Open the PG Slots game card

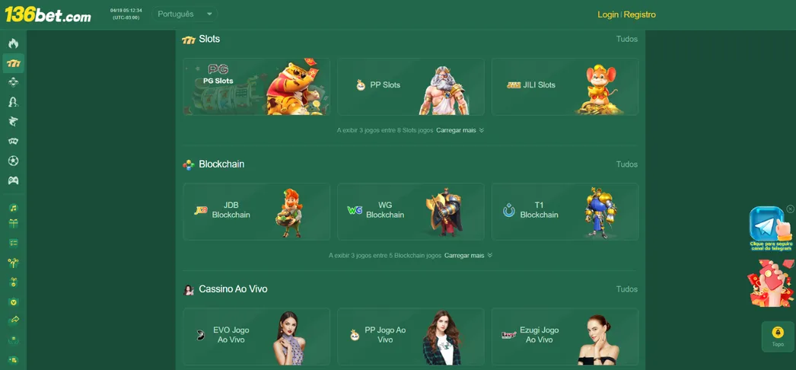click(x=256, y=87)
